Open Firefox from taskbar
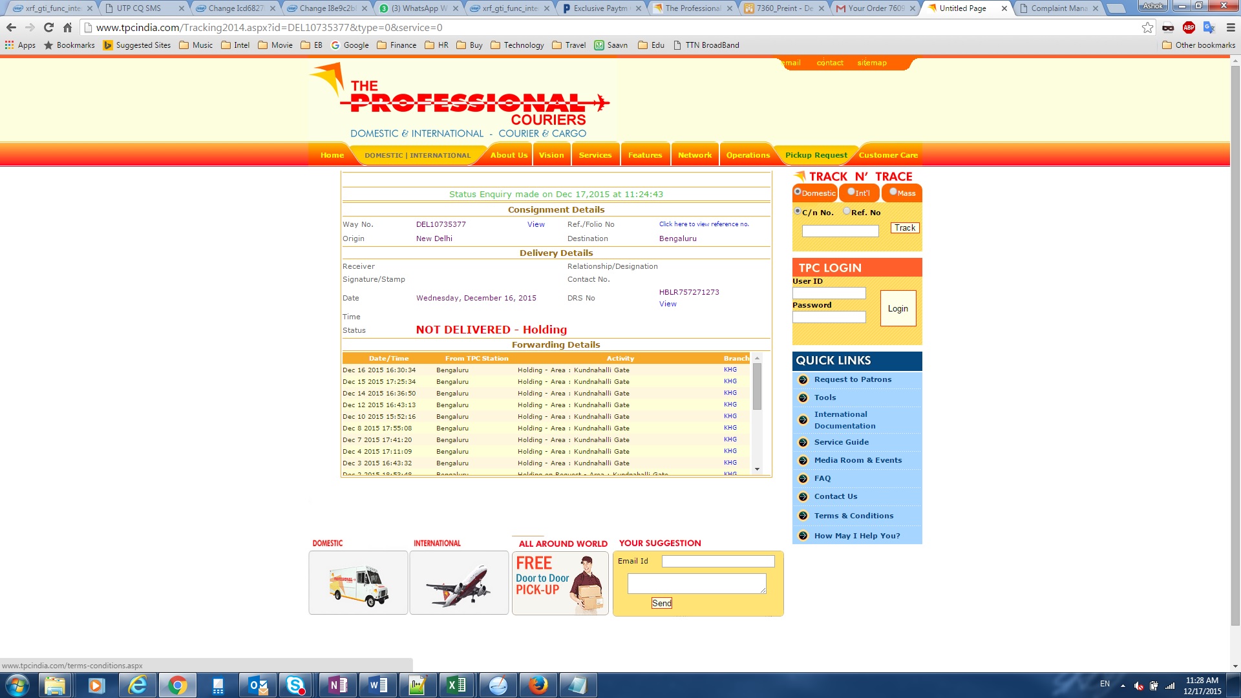The image size is (1241, 698). click(538, 685)
